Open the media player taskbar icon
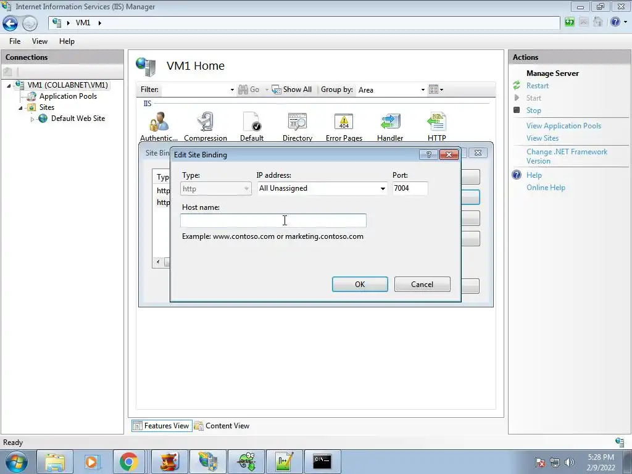 click(91, 462)
